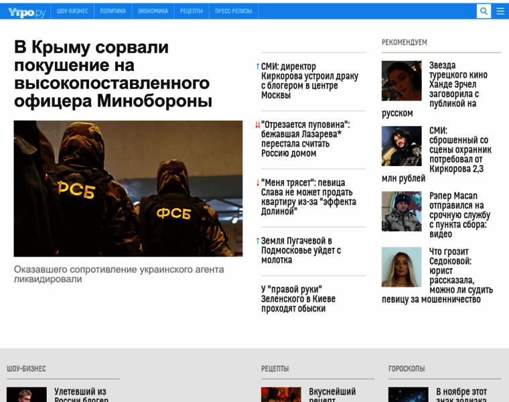
Task: Click Рекомендуем section heading
Action: [x=404, y=42]
